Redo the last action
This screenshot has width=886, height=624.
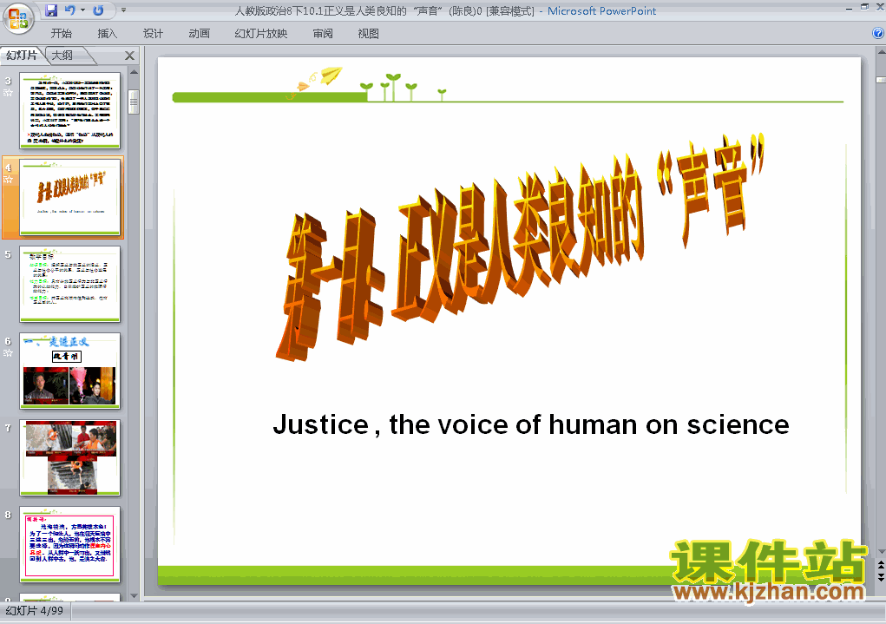pos(98,10)
